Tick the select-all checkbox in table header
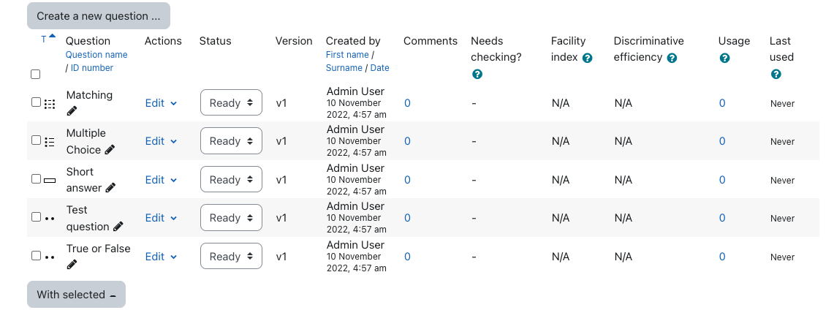The width and height of the screenshot is (834, 321). (36, 75)
